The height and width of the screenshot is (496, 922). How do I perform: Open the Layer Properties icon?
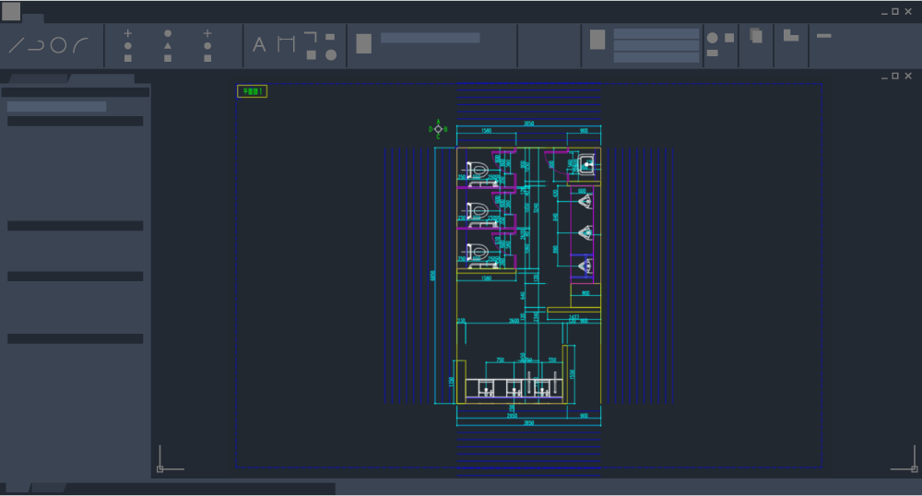pyautogui.click(x=363, y=43)
